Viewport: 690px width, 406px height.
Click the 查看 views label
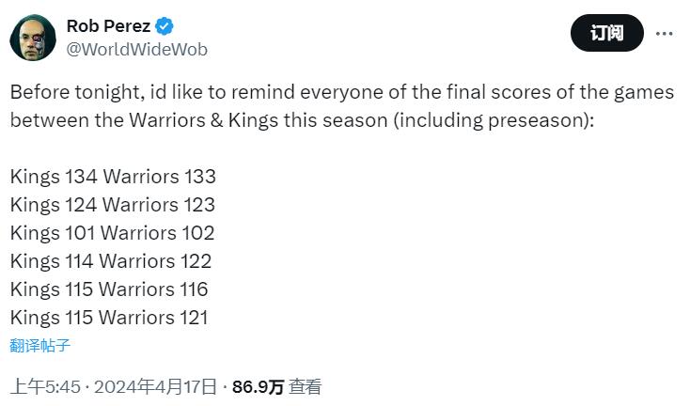[306, 386]
